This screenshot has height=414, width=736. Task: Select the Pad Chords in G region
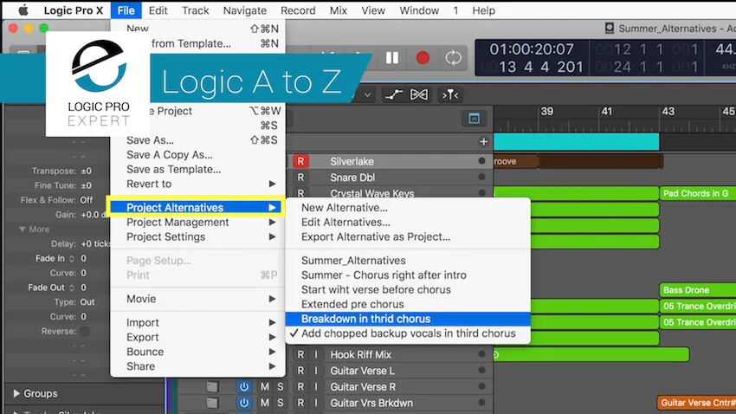698,193
